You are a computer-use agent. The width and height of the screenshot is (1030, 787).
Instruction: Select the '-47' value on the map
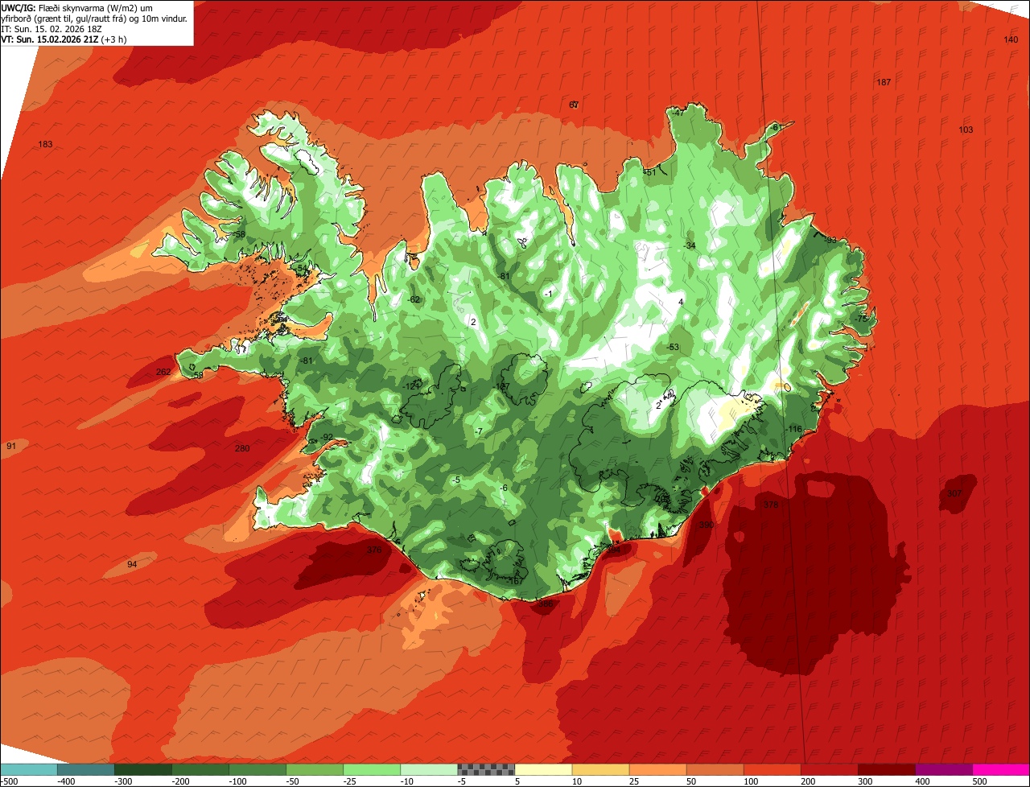pos(678,113)
